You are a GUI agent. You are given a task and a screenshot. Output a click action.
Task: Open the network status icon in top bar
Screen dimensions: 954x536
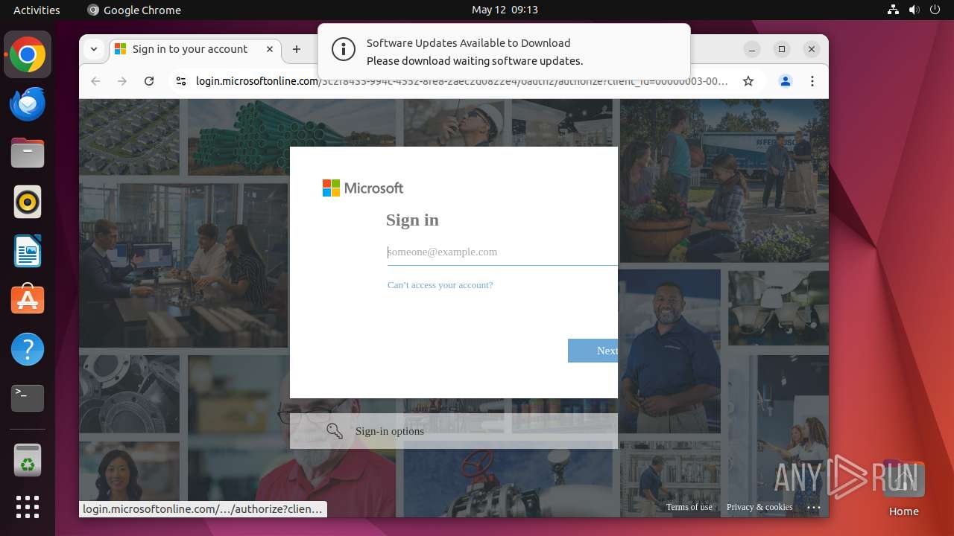[894, 10]
